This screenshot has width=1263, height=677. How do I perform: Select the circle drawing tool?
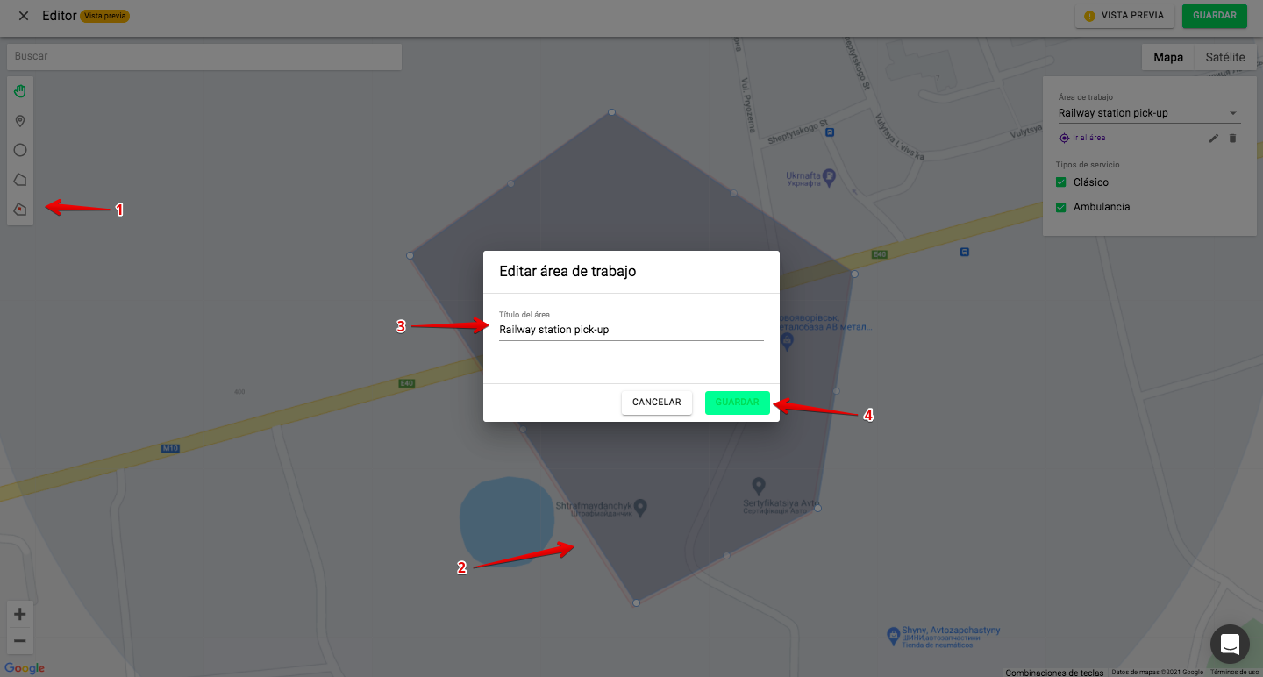click(x=20, y=150)
